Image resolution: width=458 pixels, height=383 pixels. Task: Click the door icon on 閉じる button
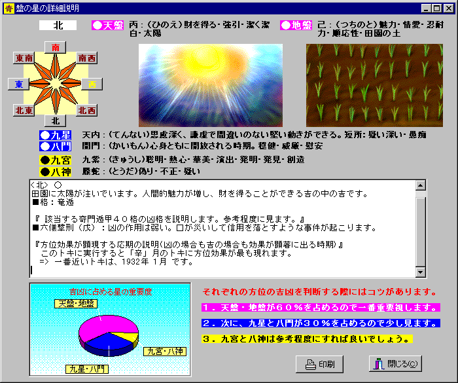379,364
